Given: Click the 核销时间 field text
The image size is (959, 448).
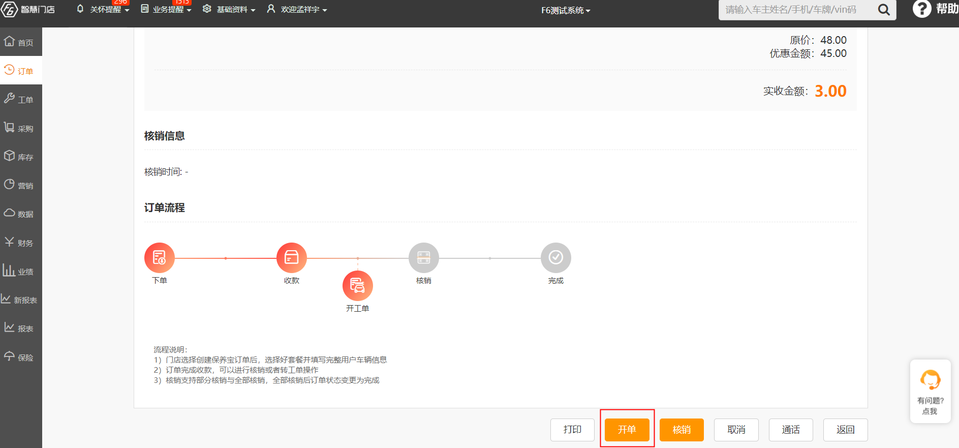Looking at the screenshot, I should (x=166, y=172).
